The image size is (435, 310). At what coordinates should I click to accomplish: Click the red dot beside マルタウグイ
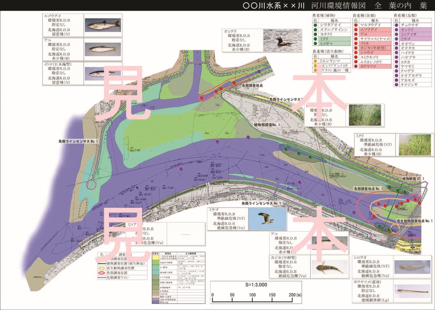tap(356, 25)
